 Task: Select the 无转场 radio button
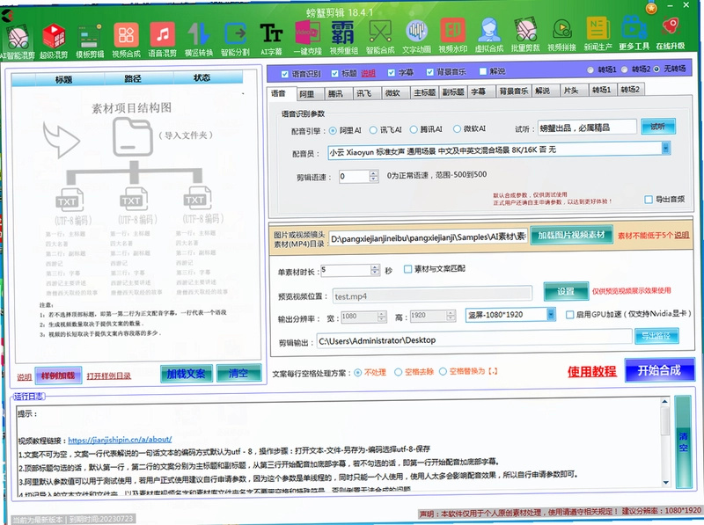click(x=656, y=69)
